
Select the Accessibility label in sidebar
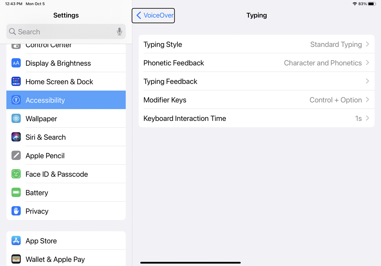(x=45, y=100)
